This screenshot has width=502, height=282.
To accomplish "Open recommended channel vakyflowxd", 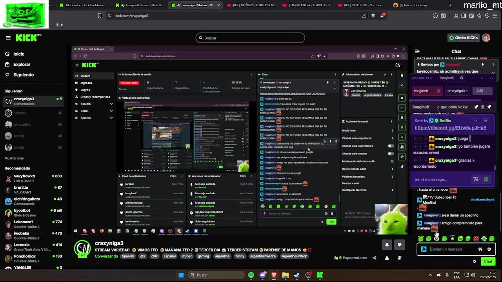I will tap(33, 178).
